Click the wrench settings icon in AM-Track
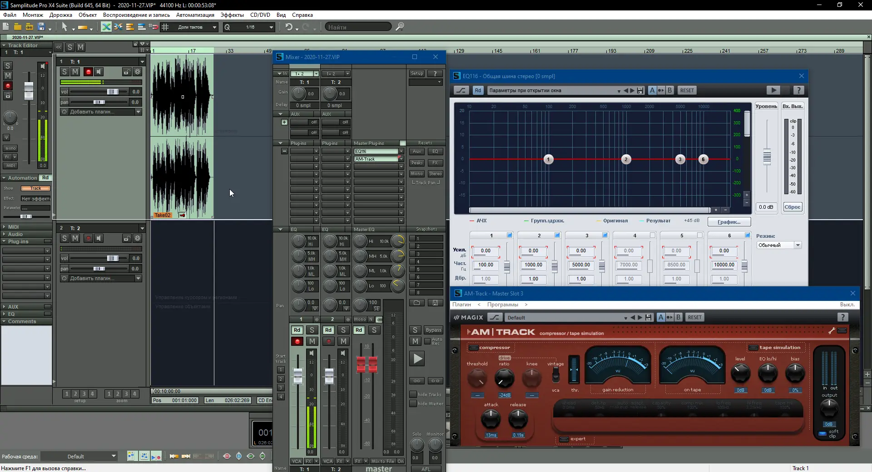Viewport: 872px width, 472px height. tap(832, 331)
